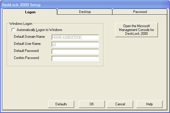Open the Microsoft Management Console for DeskLock 2000
Screen dimensions: 170x113
pyautogui.click(x=136, y=30)
